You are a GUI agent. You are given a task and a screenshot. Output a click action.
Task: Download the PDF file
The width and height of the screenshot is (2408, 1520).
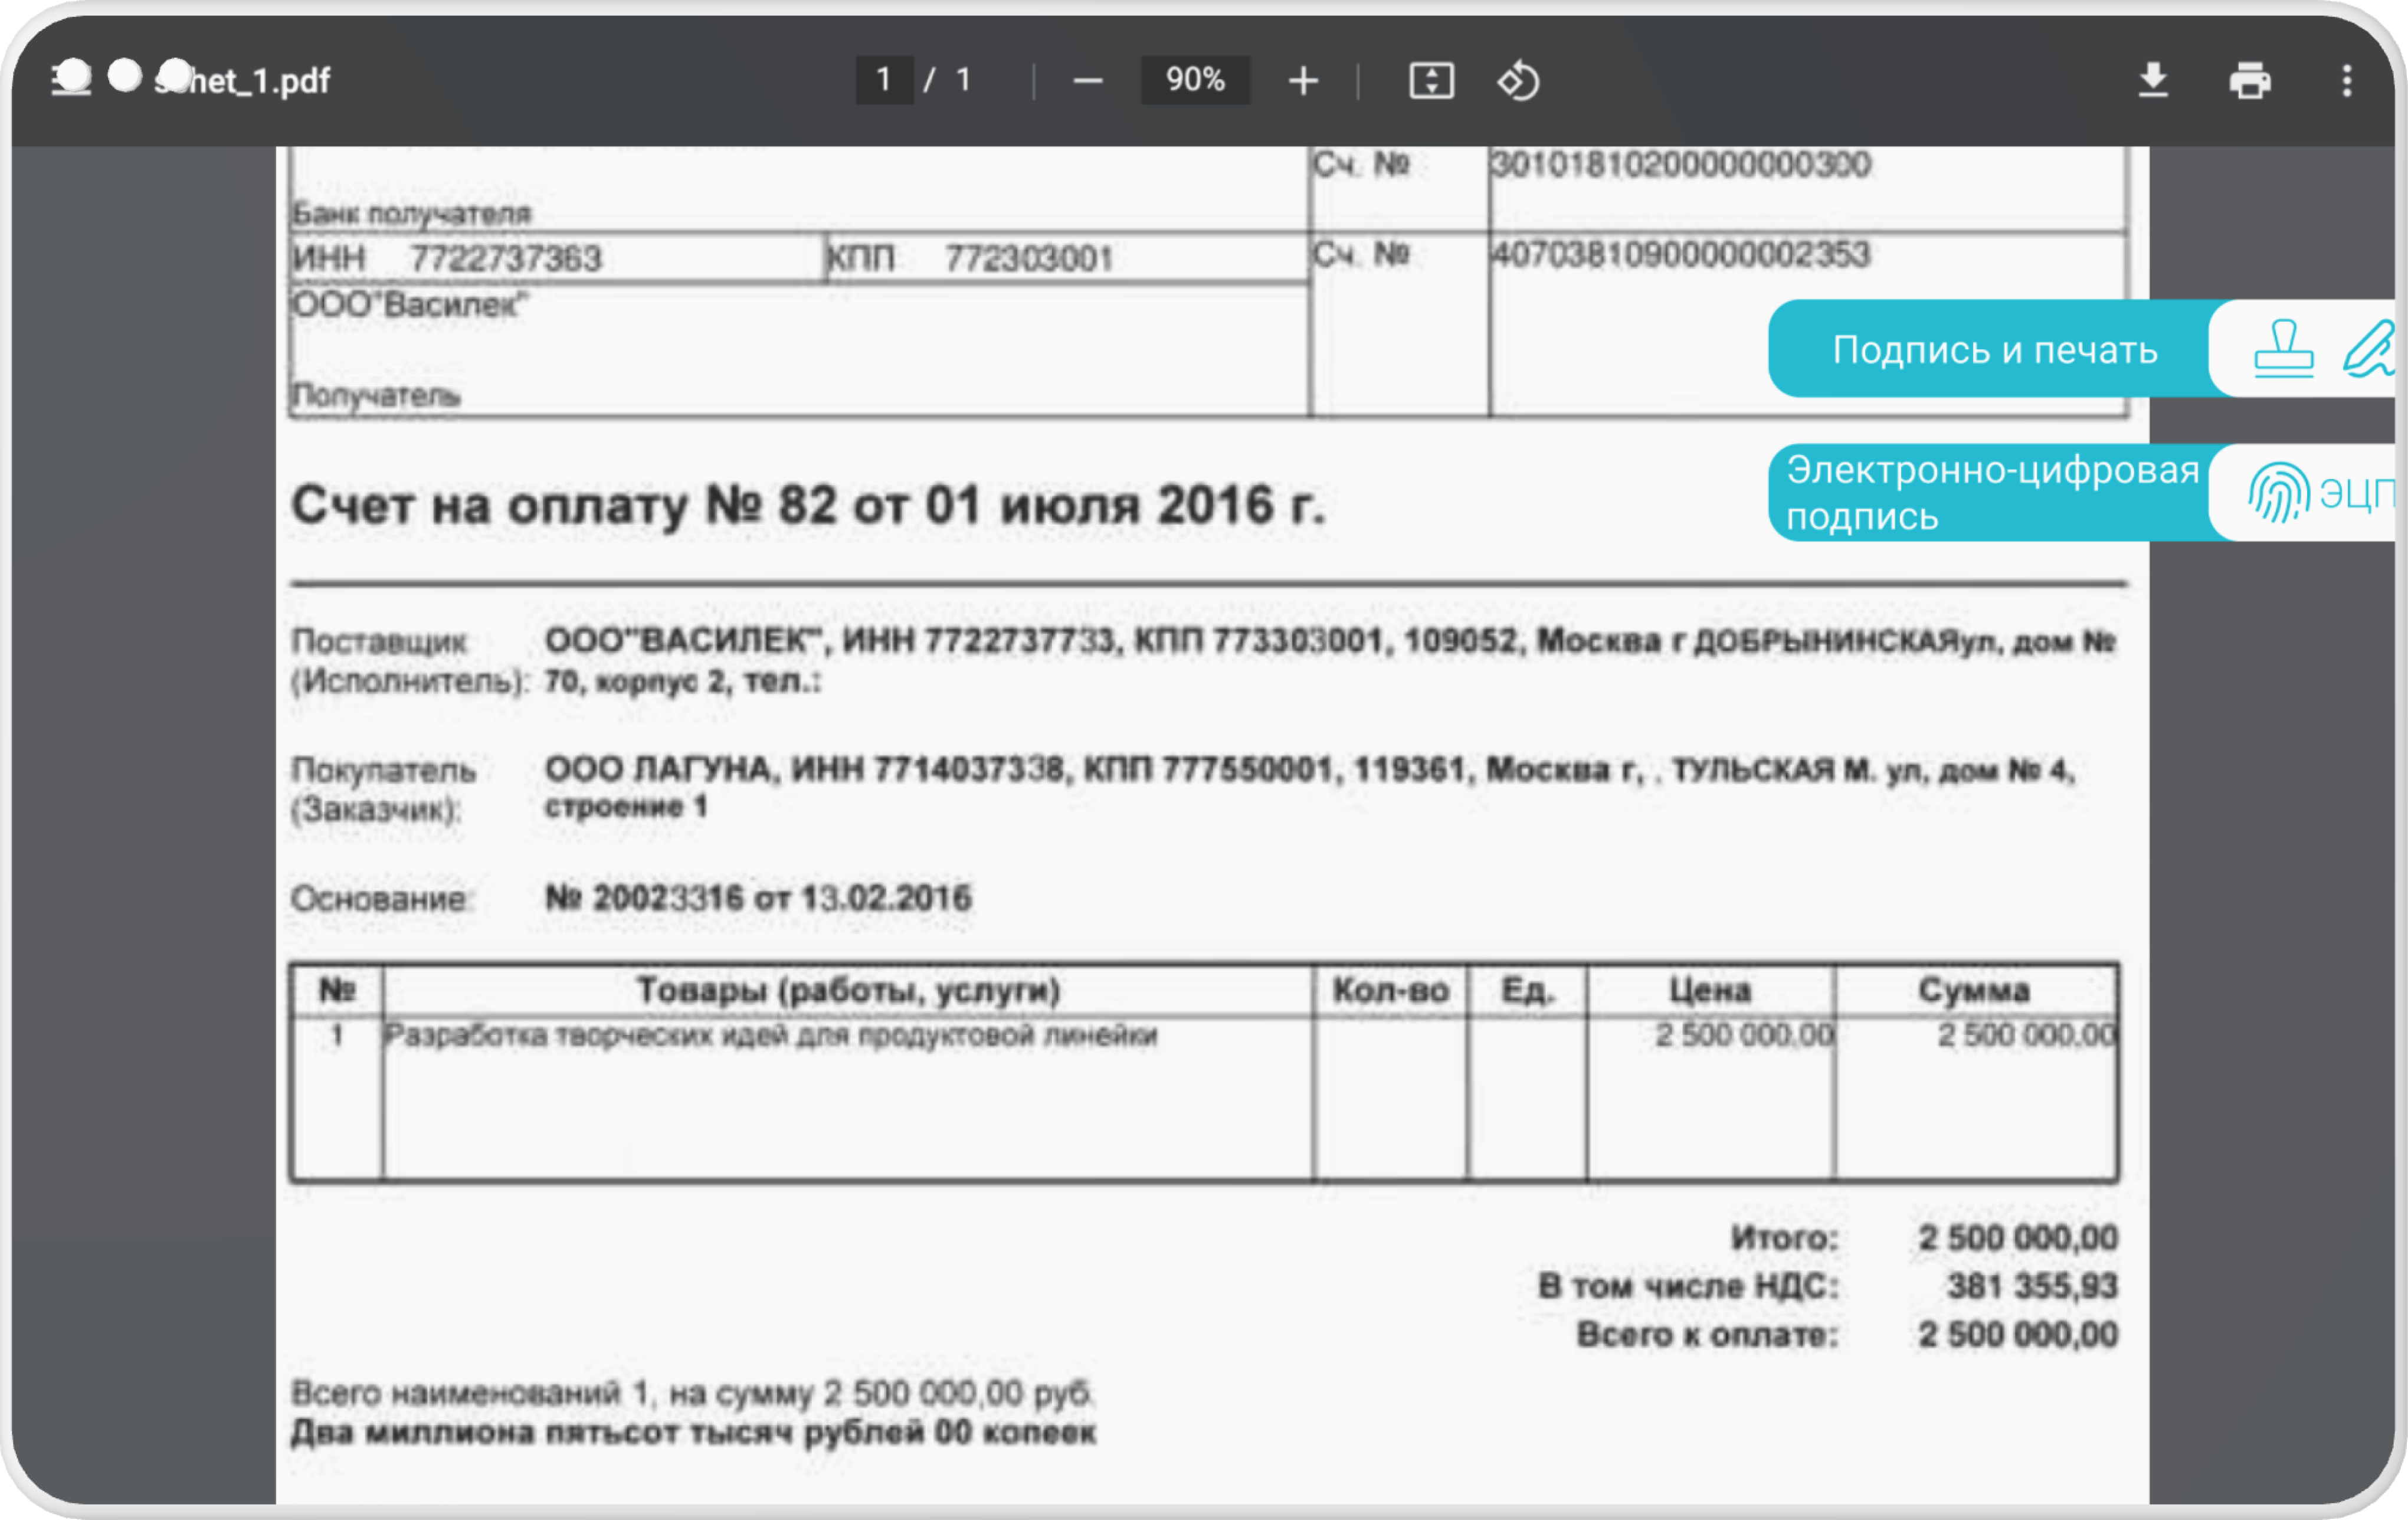(2152, 80)
